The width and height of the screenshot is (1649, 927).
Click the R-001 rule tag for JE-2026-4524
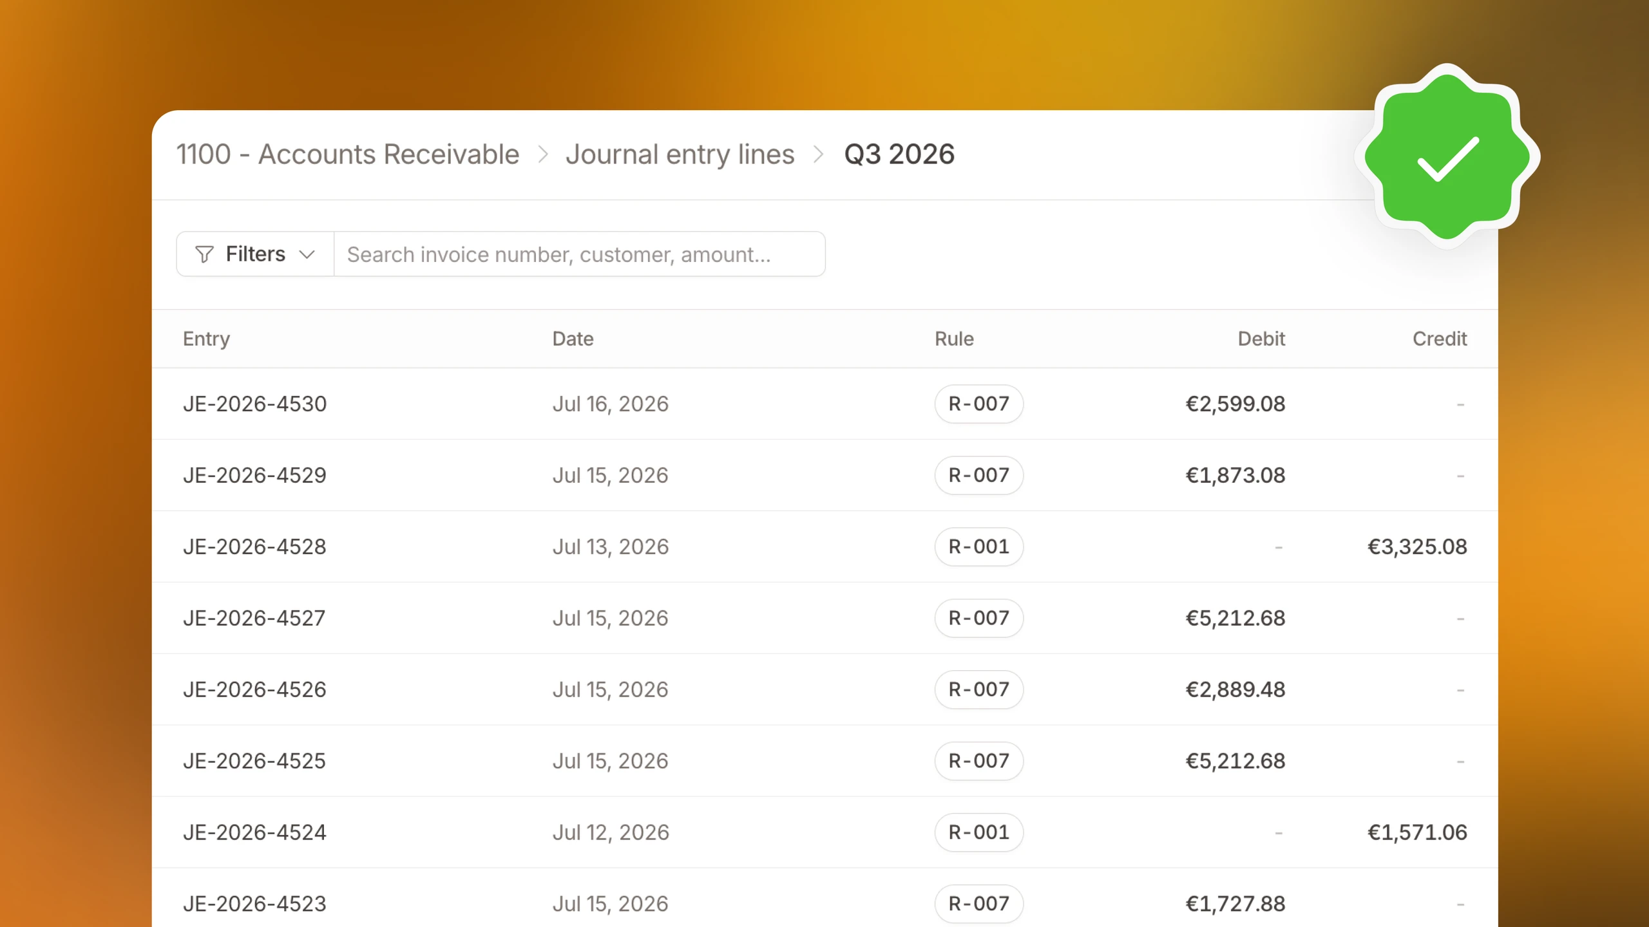coord(979,832)
